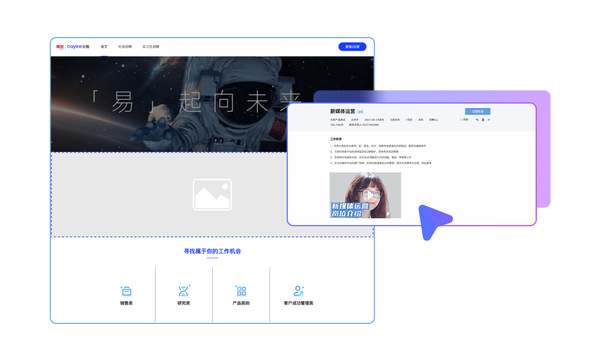The image size is (602, 361).
Task: Click the 运营 tag badge
Action: (x=360, y=112)
